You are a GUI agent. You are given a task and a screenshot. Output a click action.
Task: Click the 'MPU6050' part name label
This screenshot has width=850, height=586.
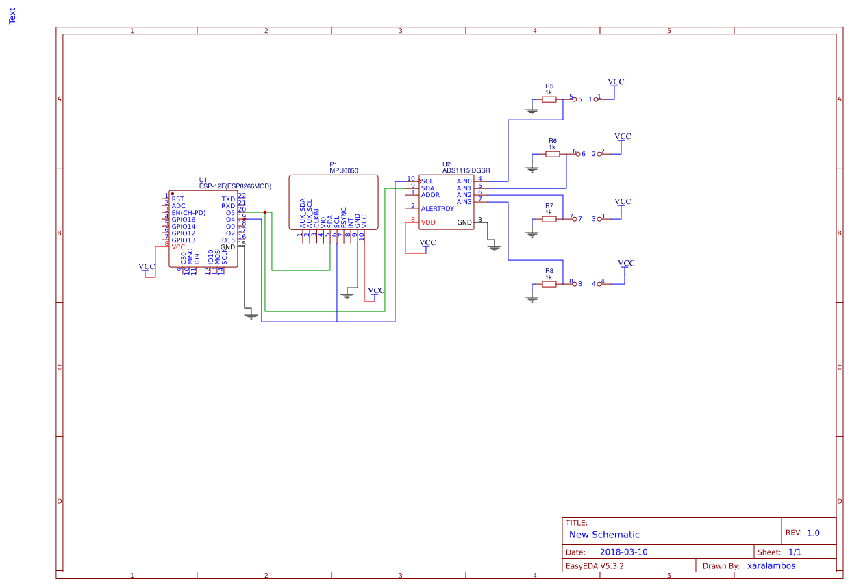(344, 170)
